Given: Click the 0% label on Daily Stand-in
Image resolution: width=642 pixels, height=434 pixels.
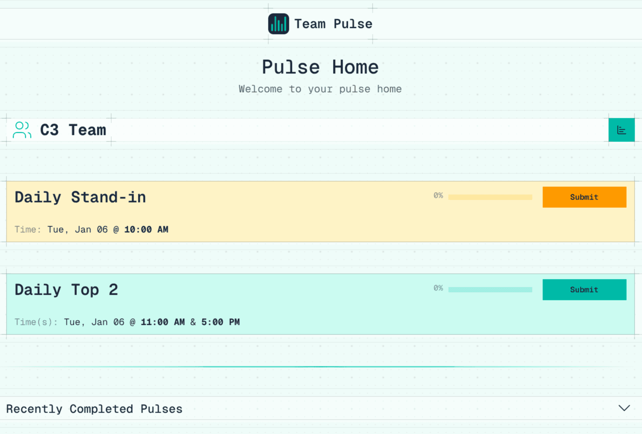Looking at the screenshot, I should coord(438,196).
